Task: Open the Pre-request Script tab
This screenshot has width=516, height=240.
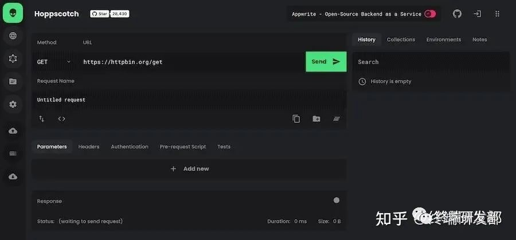Action: [183, 146]
